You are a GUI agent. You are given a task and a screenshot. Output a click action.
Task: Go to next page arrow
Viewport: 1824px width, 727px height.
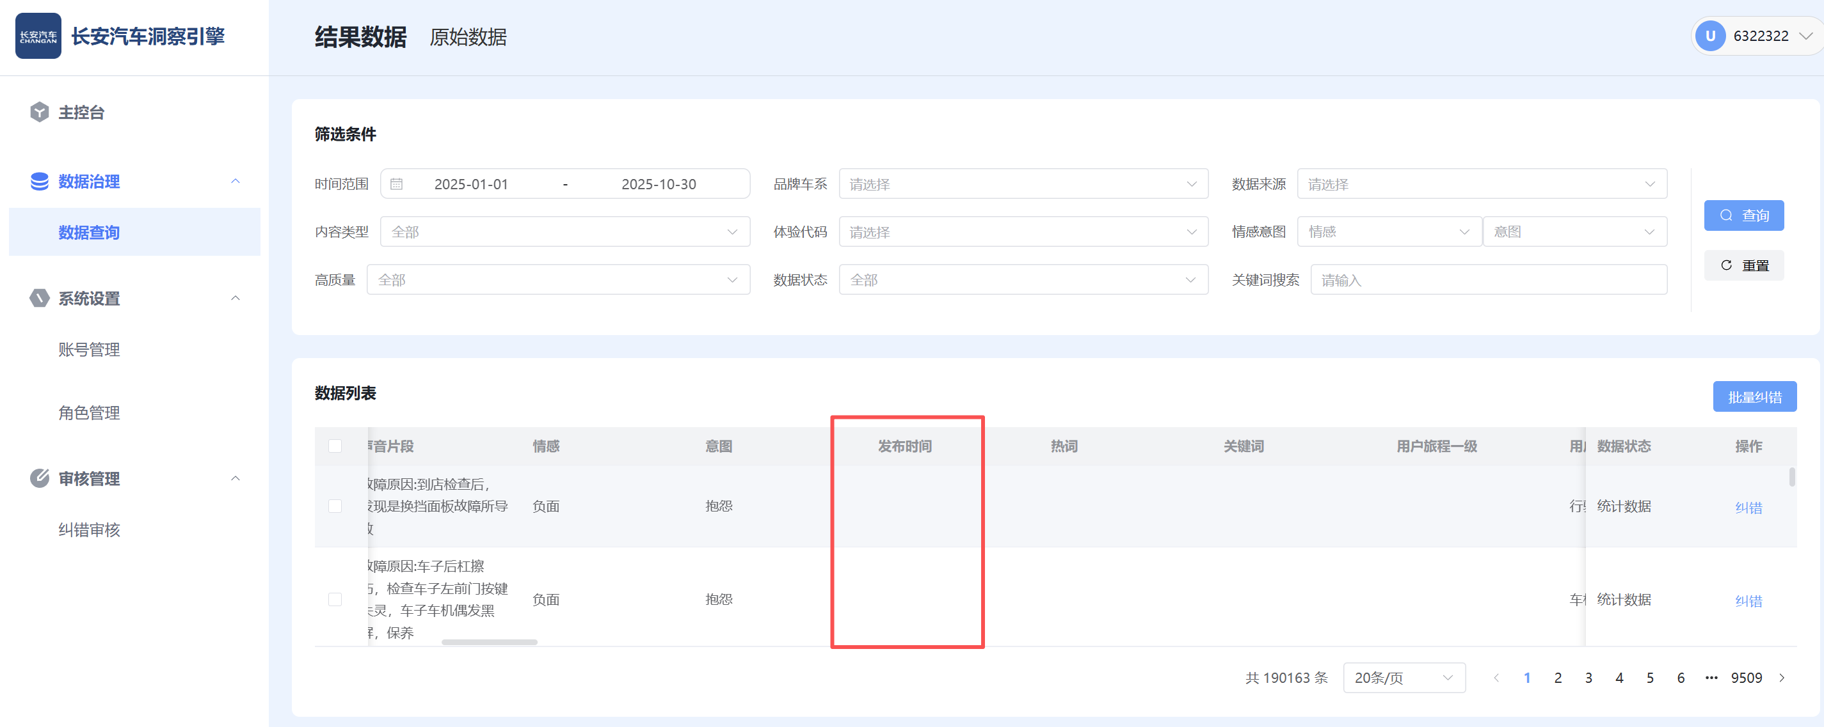pos(1782,678)
